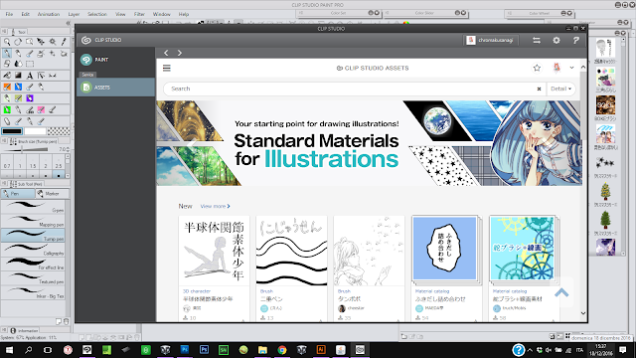Open the Window menu

(161, 14)
